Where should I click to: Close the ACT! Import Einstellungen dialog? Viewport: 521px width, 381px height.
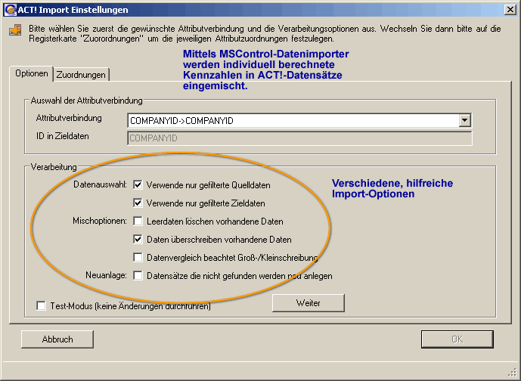510,10
